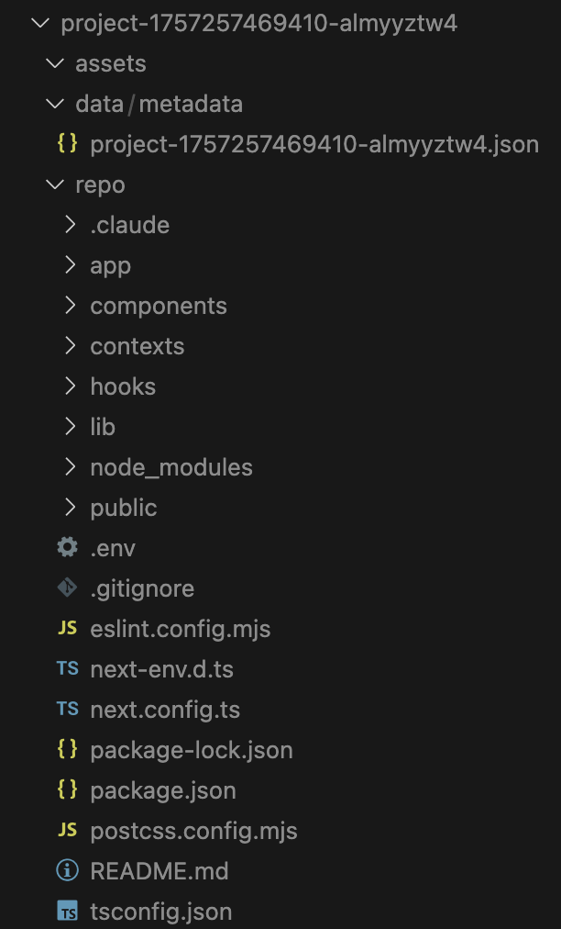Open the components folder
Image resolution: width=561 pixels, height=929 pixels.
click(x=159, y=306)
